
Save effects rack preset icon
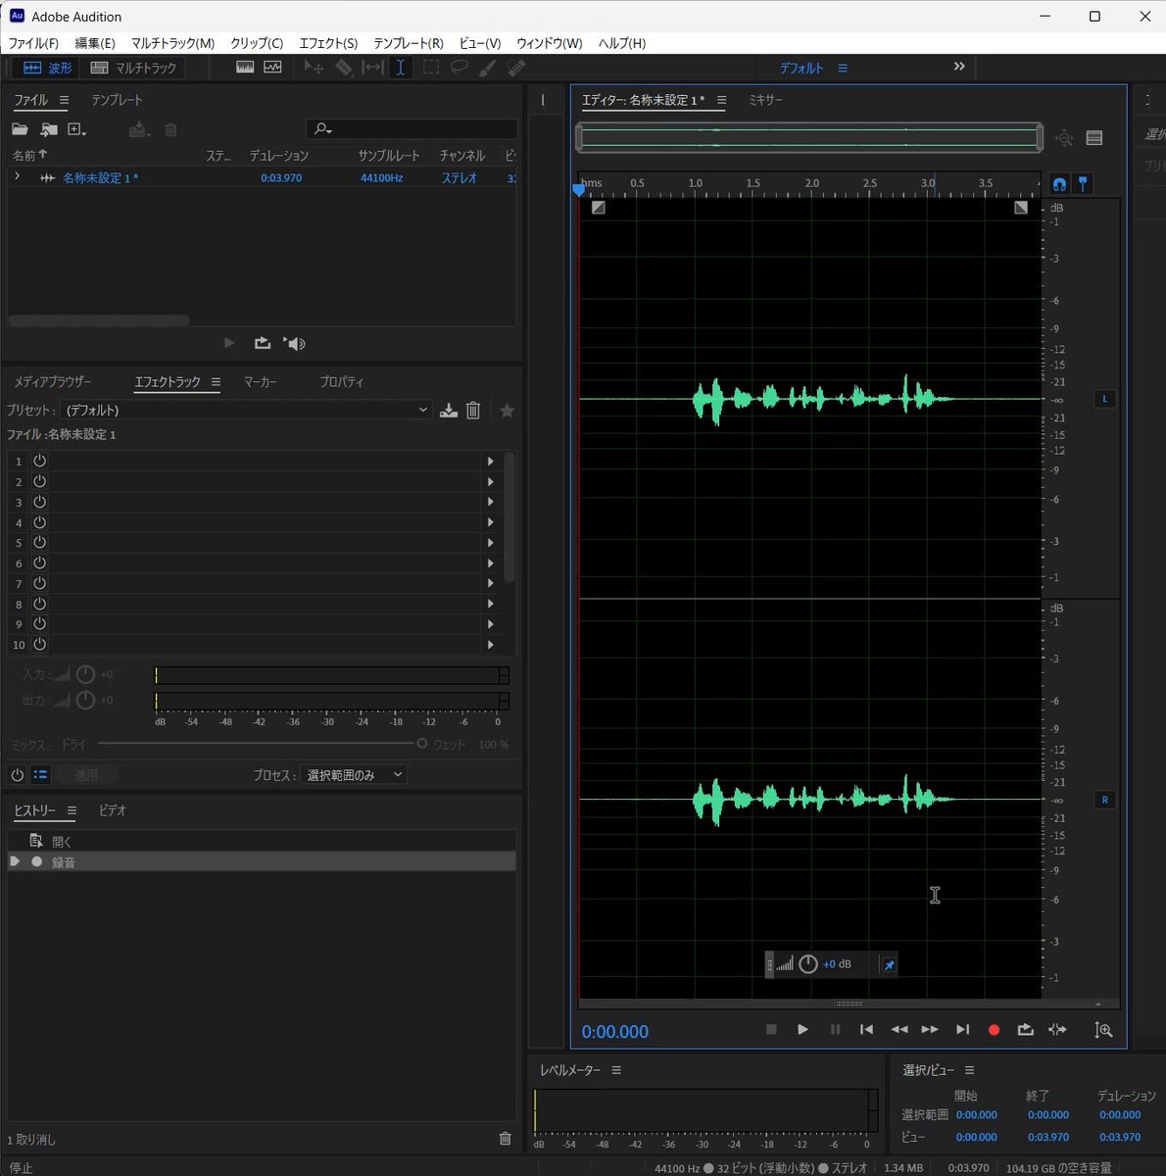tap(448, 411)
